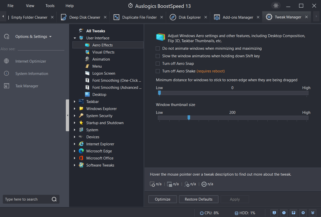This screenshot has height=217, width=321.
Task: Click the Task Manager sidebar icon
Action: point(7,86)
